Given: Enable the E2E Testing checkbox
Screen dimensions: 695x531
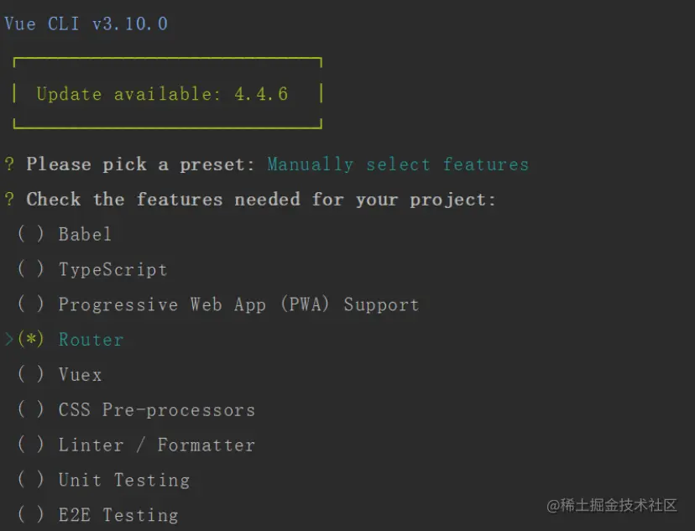Looking at the screenshot, I should click(x=30, y=515).
